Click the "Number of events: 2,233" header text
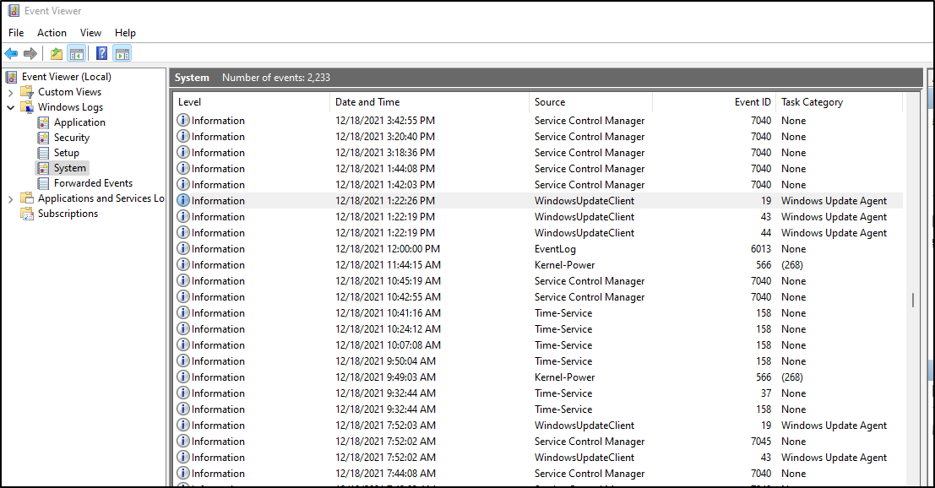The width and height of the screenshot is (935, 488). 276,78
